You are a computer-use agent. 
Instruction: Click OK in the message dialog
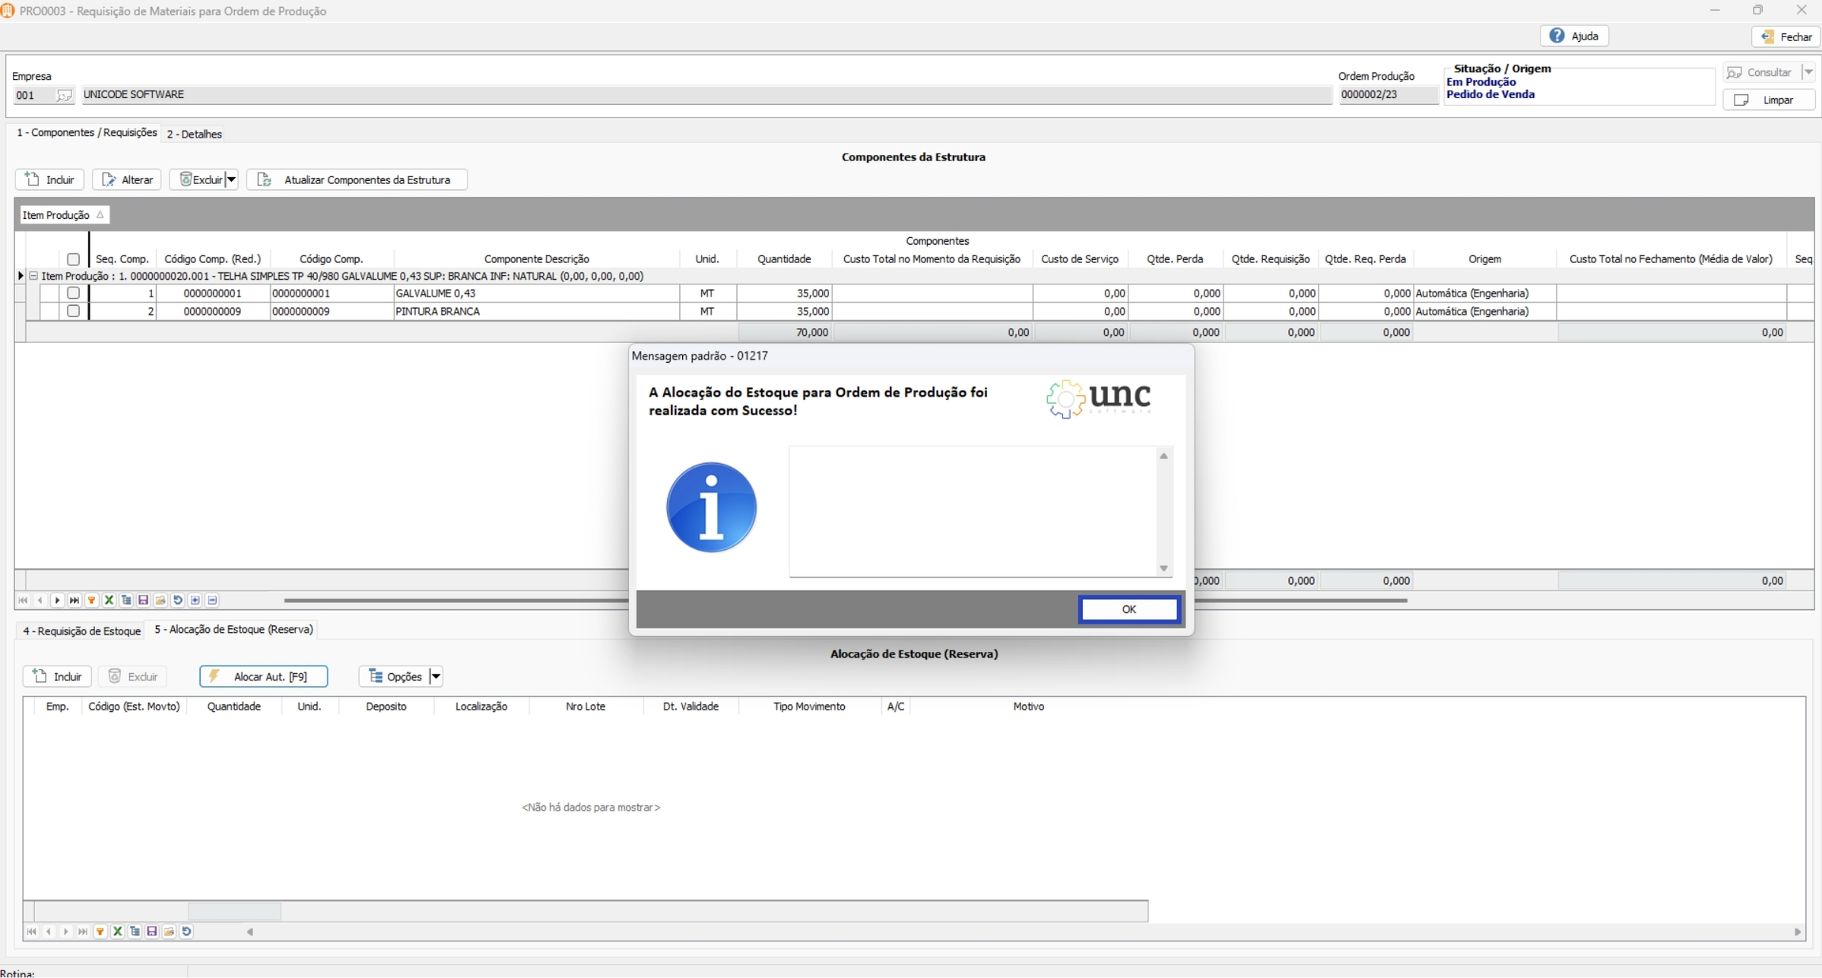[x=1128, y=609]
